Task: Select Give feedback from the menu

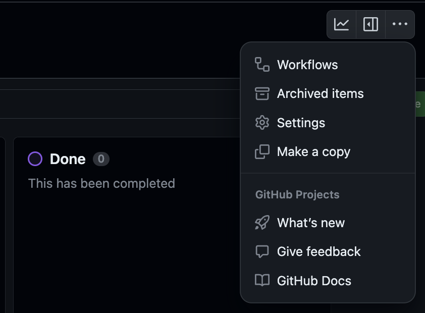Action: click(318, 251)
